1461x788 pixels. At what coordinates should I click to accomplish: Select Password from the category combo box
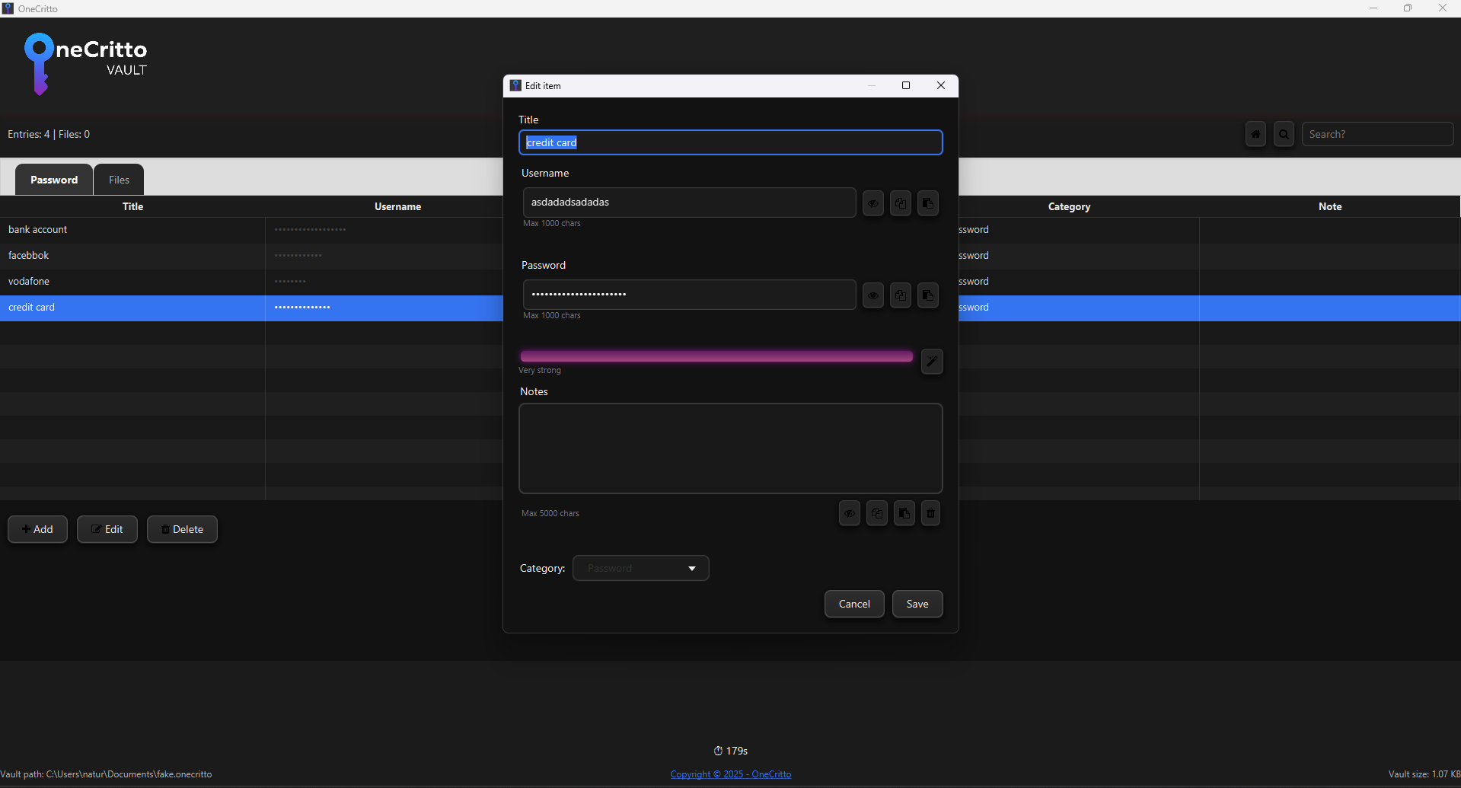pyautogui.click(x=640, y=568)
